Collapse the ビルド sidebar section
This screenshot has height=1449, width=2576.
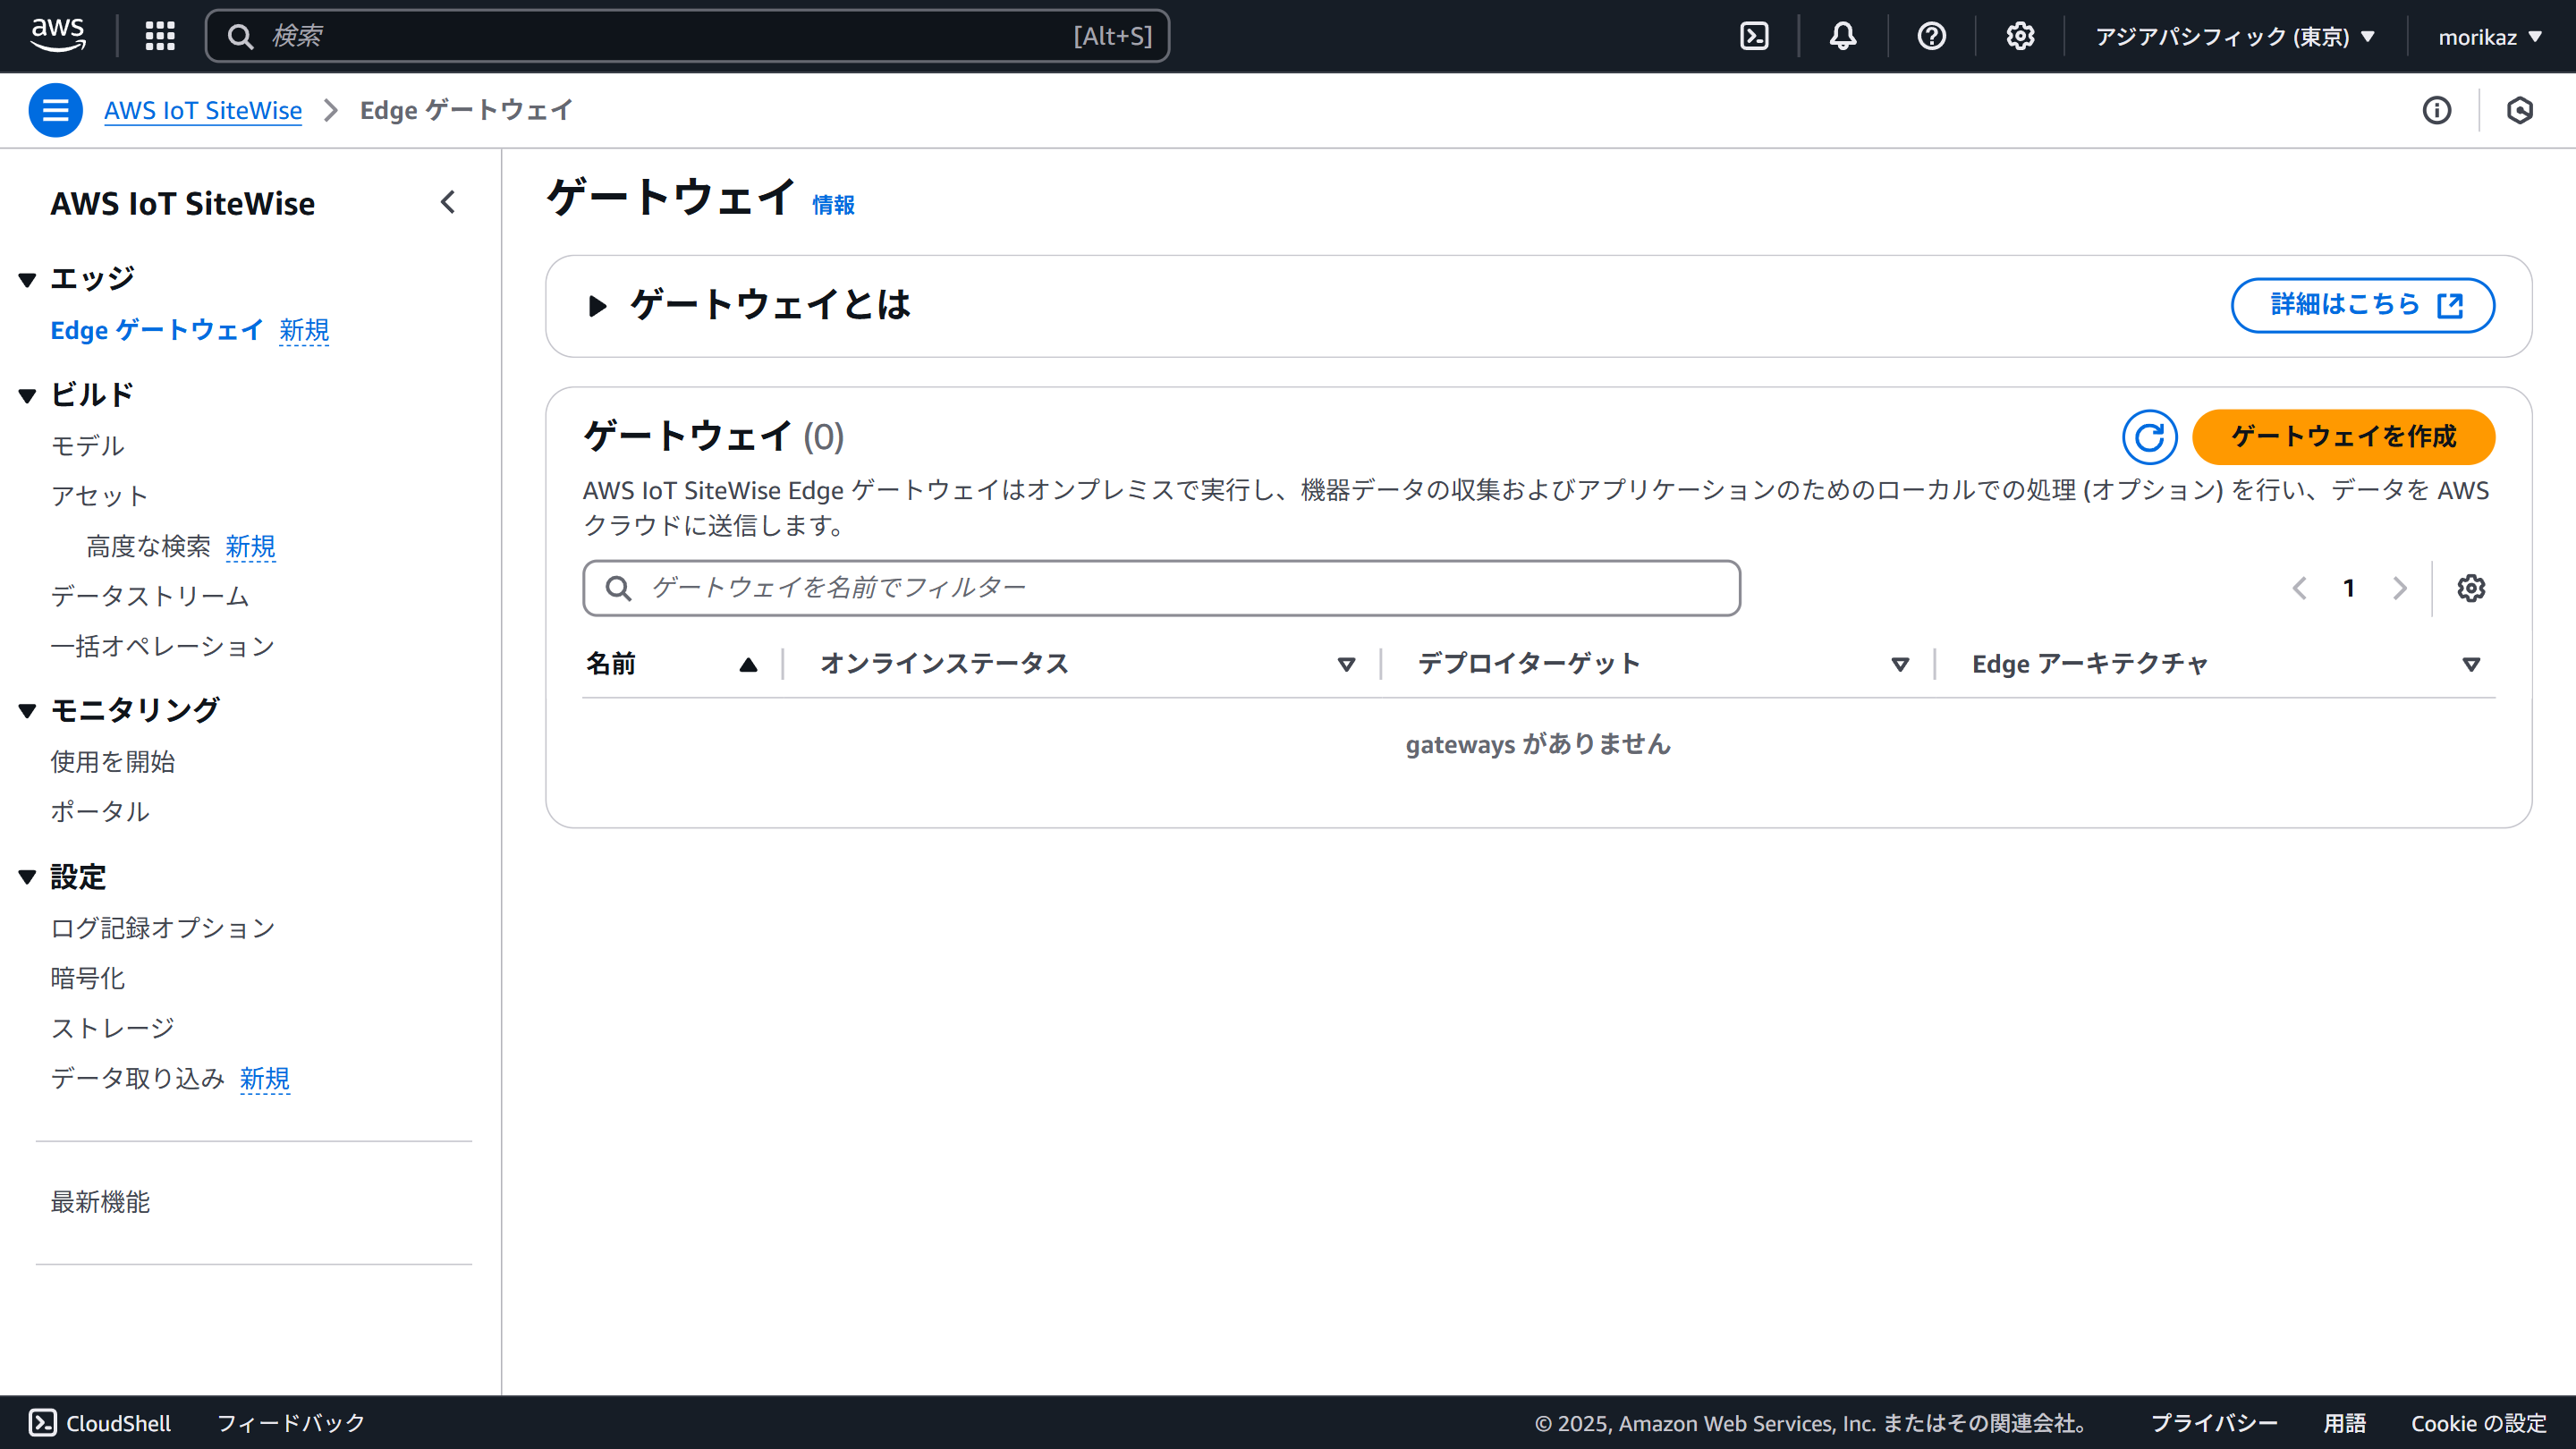(x=27, y=396)
